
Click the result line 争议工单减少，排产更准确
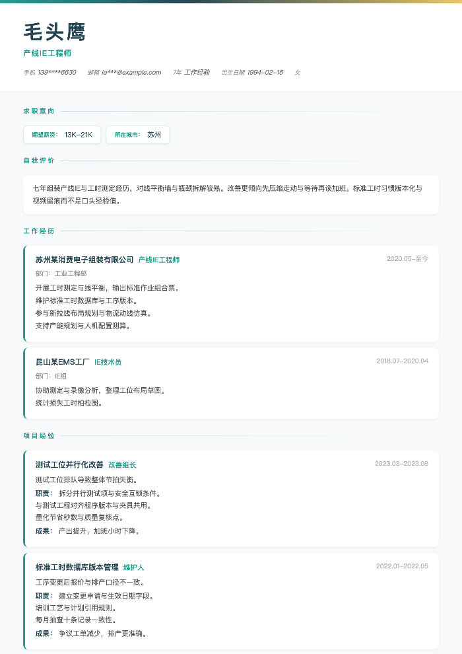(103, 634)
